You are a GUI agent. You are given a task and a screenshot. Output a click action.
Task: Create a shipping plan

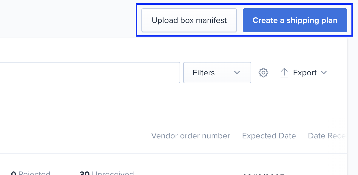[x=295, y=20]
